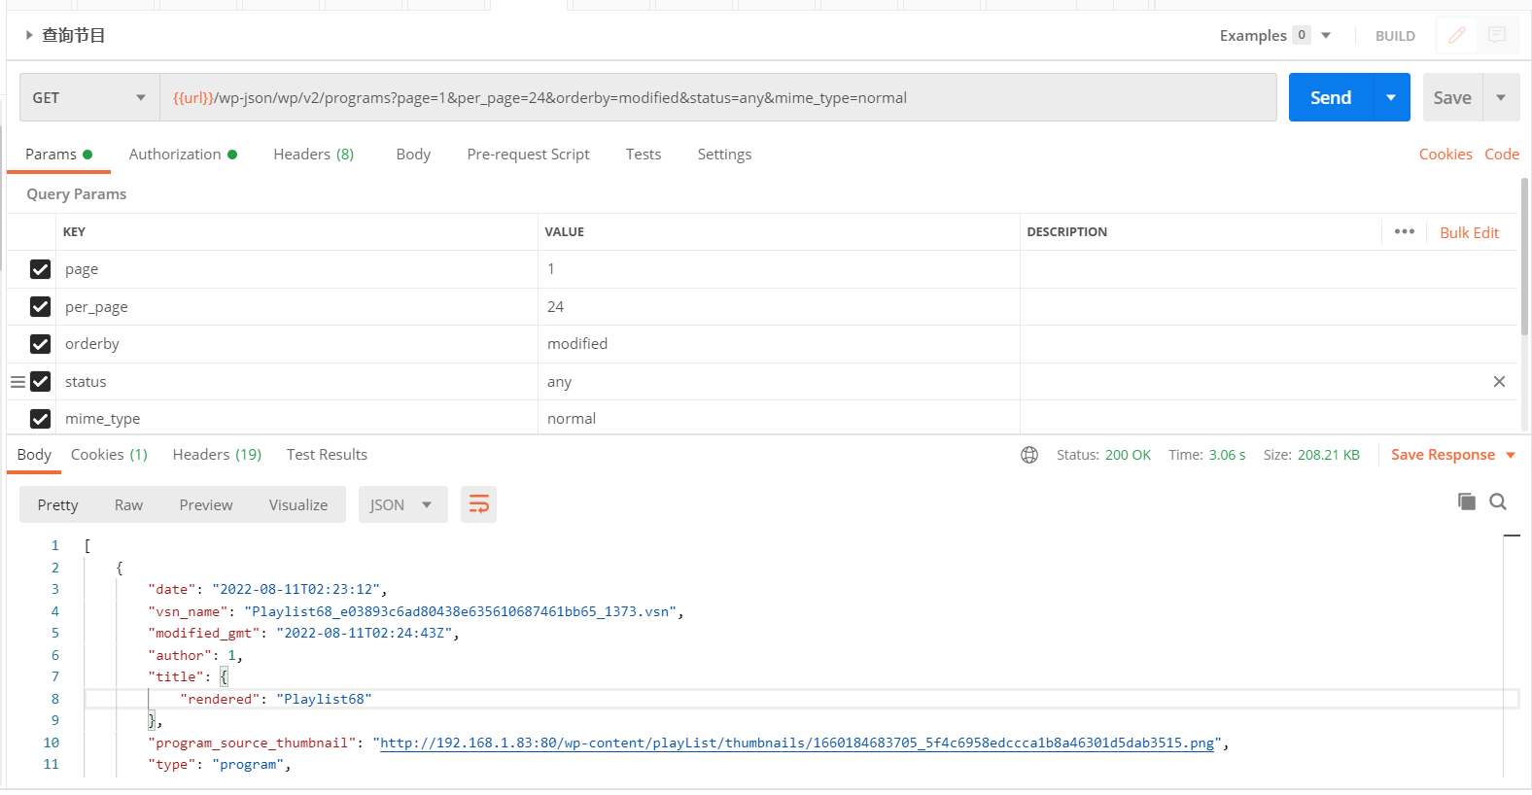Viewport: 1532px width, 795px height.
Task: Disable the orderby parameter checkbox
Action: pyautogui.click(x=40, y=344)
